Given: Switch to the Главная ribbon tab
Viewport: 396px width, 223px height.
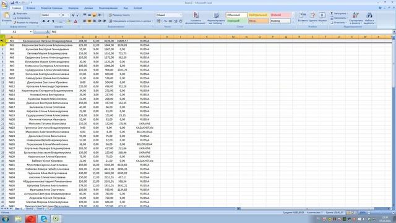Looking at the screenshot, I should click(17, 8).
